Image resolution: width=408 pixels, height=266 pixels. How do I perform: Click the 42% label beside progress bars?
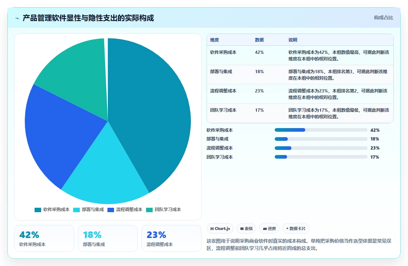(x=375, y=130)
